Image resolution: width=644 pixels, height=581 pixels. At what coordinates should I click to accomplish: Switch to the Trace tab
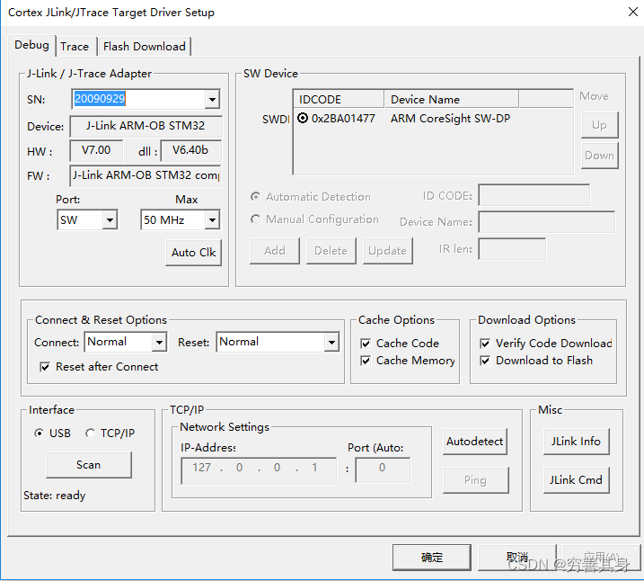pyautogui.click(x=75, y=47)
